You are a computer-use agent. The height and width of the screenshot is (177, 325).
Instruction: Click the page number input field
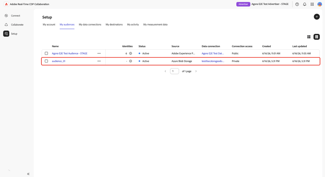tap(174, 71)
